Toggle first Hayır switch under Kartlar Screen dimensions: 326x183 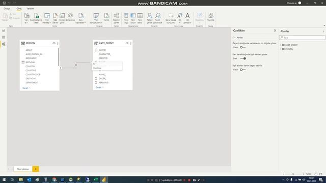(243, 47)
